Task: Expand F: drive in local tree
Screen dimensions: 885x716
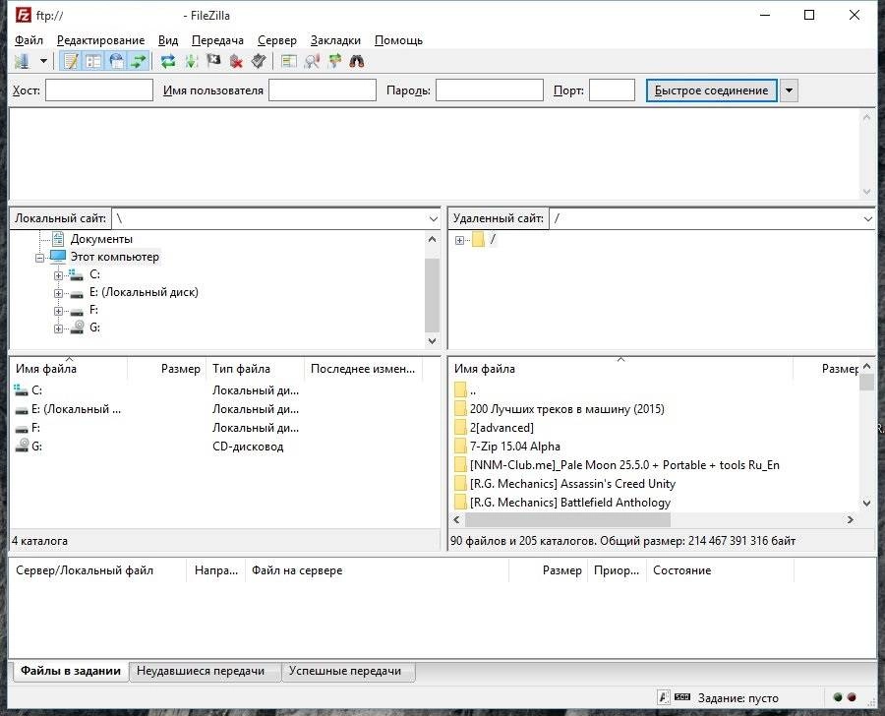Action: (x=58, y=311)
